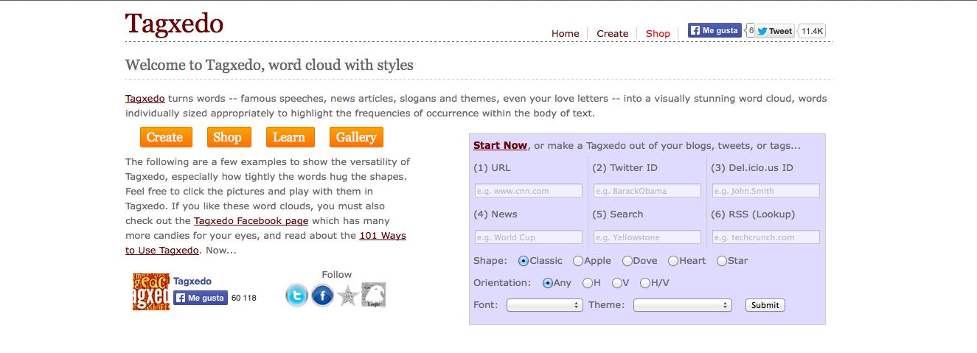Click the Tagxedo site title
This screenshot has width=977, height=353.
point(174,24)
